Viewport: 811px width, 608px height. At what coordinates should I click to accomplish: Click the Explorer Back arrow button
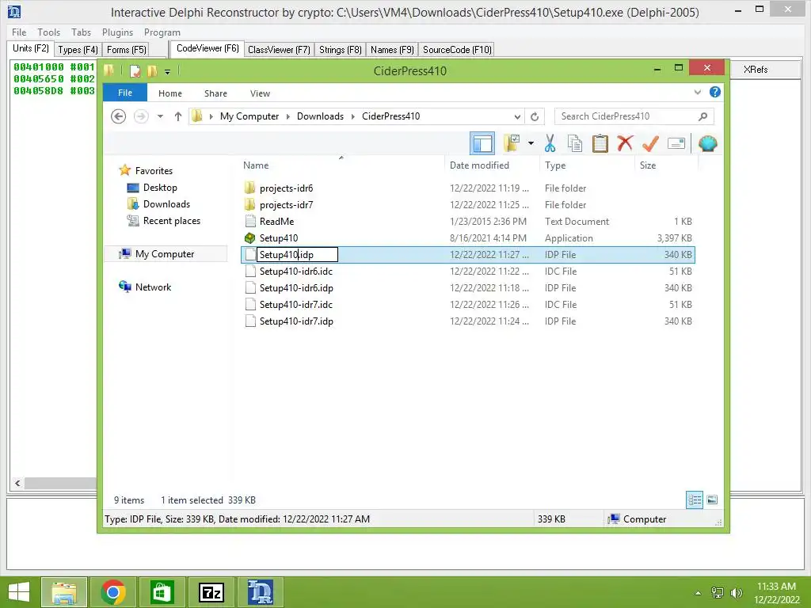119,116
